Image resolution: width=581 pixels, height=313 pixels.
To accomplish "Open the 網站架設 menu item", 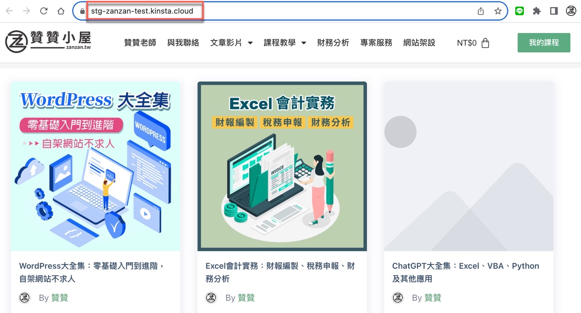I will click(419, 43).
